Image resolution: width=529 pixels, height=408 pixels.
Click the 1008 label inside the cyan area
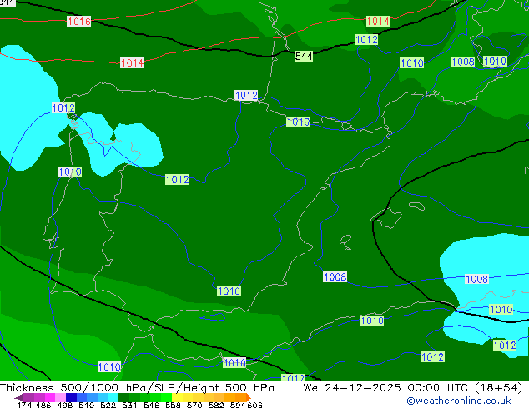[x=476, y=279]
